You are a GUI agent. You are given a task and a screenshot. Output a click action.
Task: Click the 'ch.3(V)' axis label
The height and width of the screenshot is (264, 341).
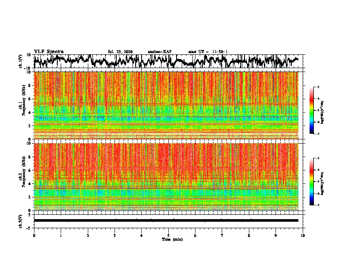coord(21,221)
